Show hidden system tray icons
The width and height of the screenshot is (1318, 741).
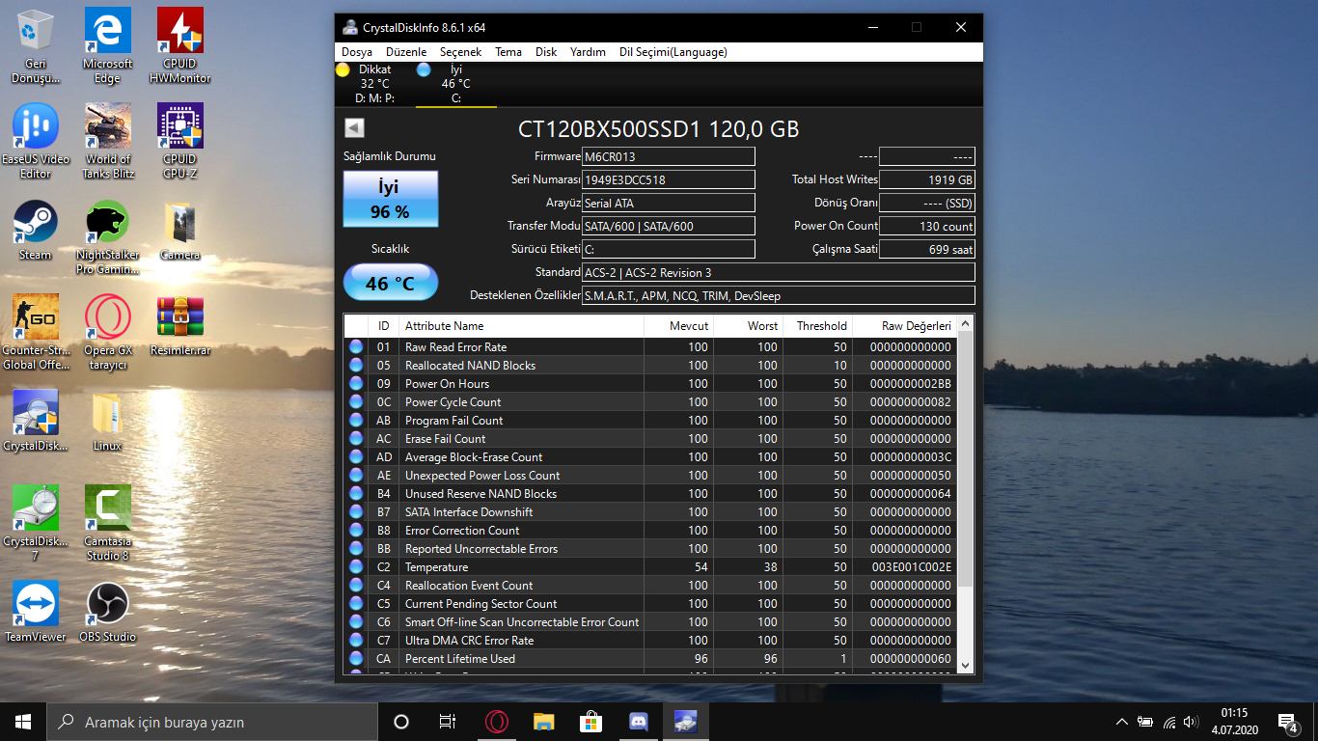[1121, 722]
